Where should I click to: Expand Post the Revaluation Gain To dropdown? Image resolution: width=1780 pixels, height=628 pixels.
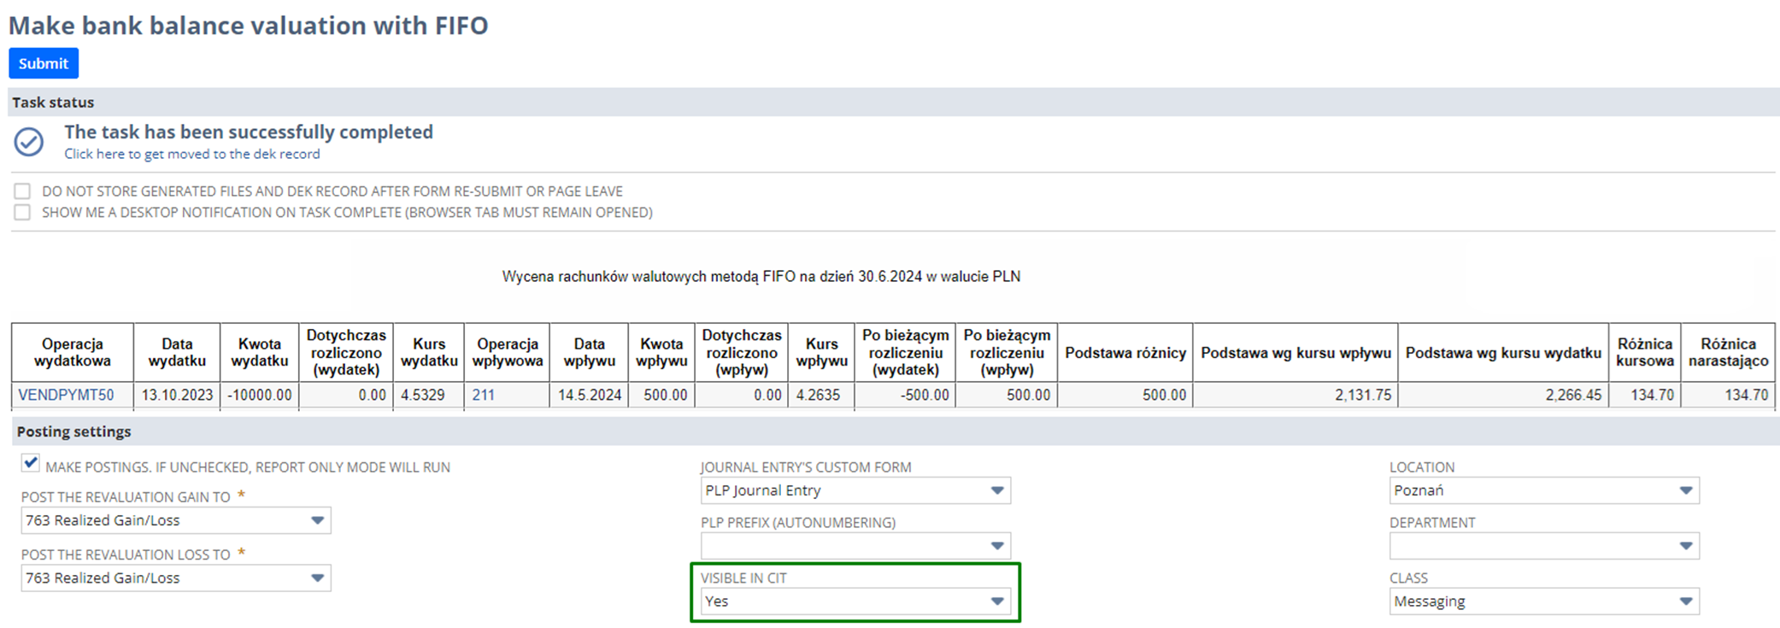pos(175,520)
